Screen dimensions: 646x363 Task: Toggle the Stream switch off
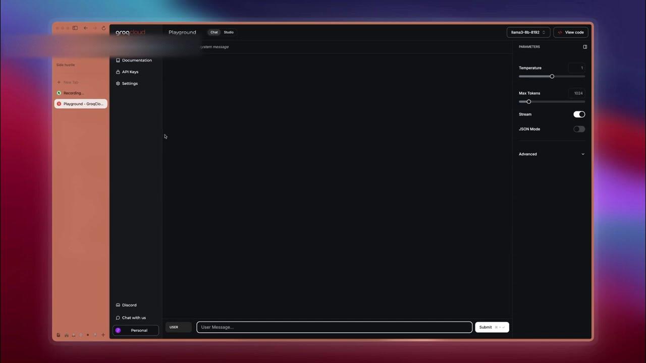(579, 114)
